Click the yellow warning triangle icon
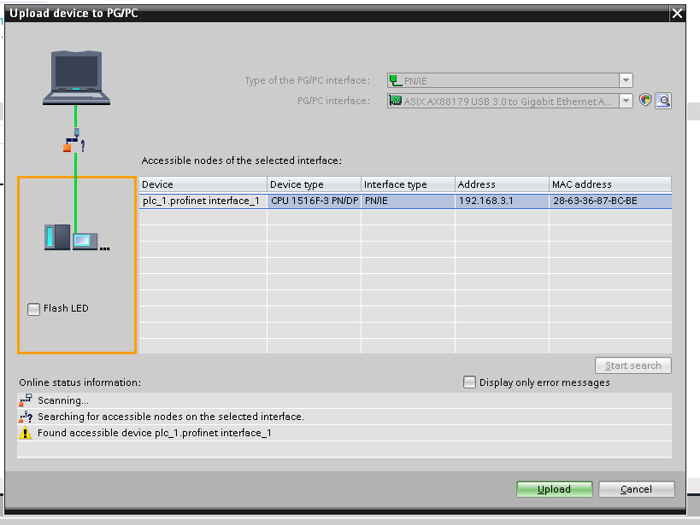700x525 pixels. click(26, 433)
